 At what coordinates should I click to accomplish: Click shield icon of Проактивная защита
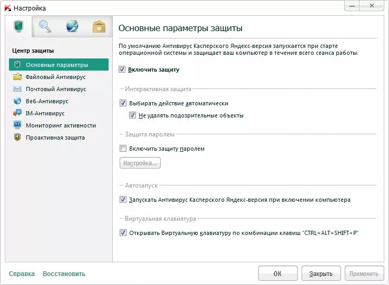pyautogui.click(x=17, y=137)
